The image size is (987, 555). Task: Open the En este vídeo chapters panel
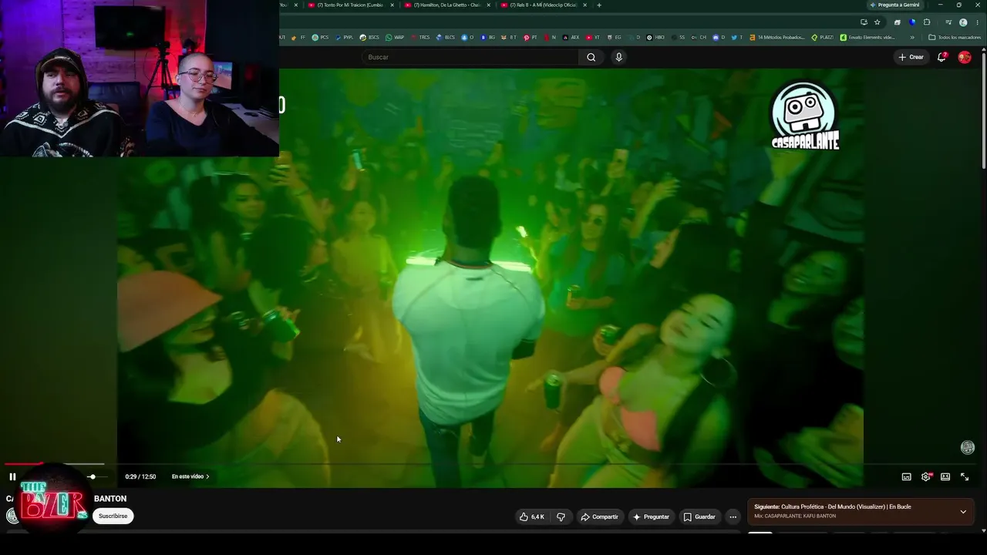(190, 476)
